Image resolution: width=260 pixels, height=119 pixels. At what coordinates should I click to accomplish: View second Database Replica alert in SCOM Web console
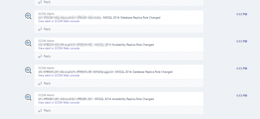click(59, 75)
